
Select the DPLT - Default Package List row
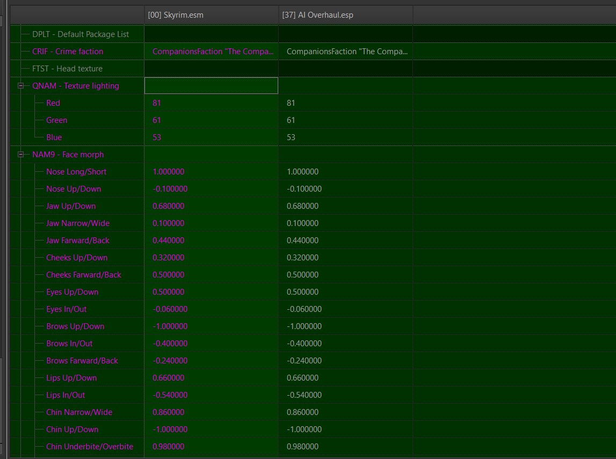[313, 34]
